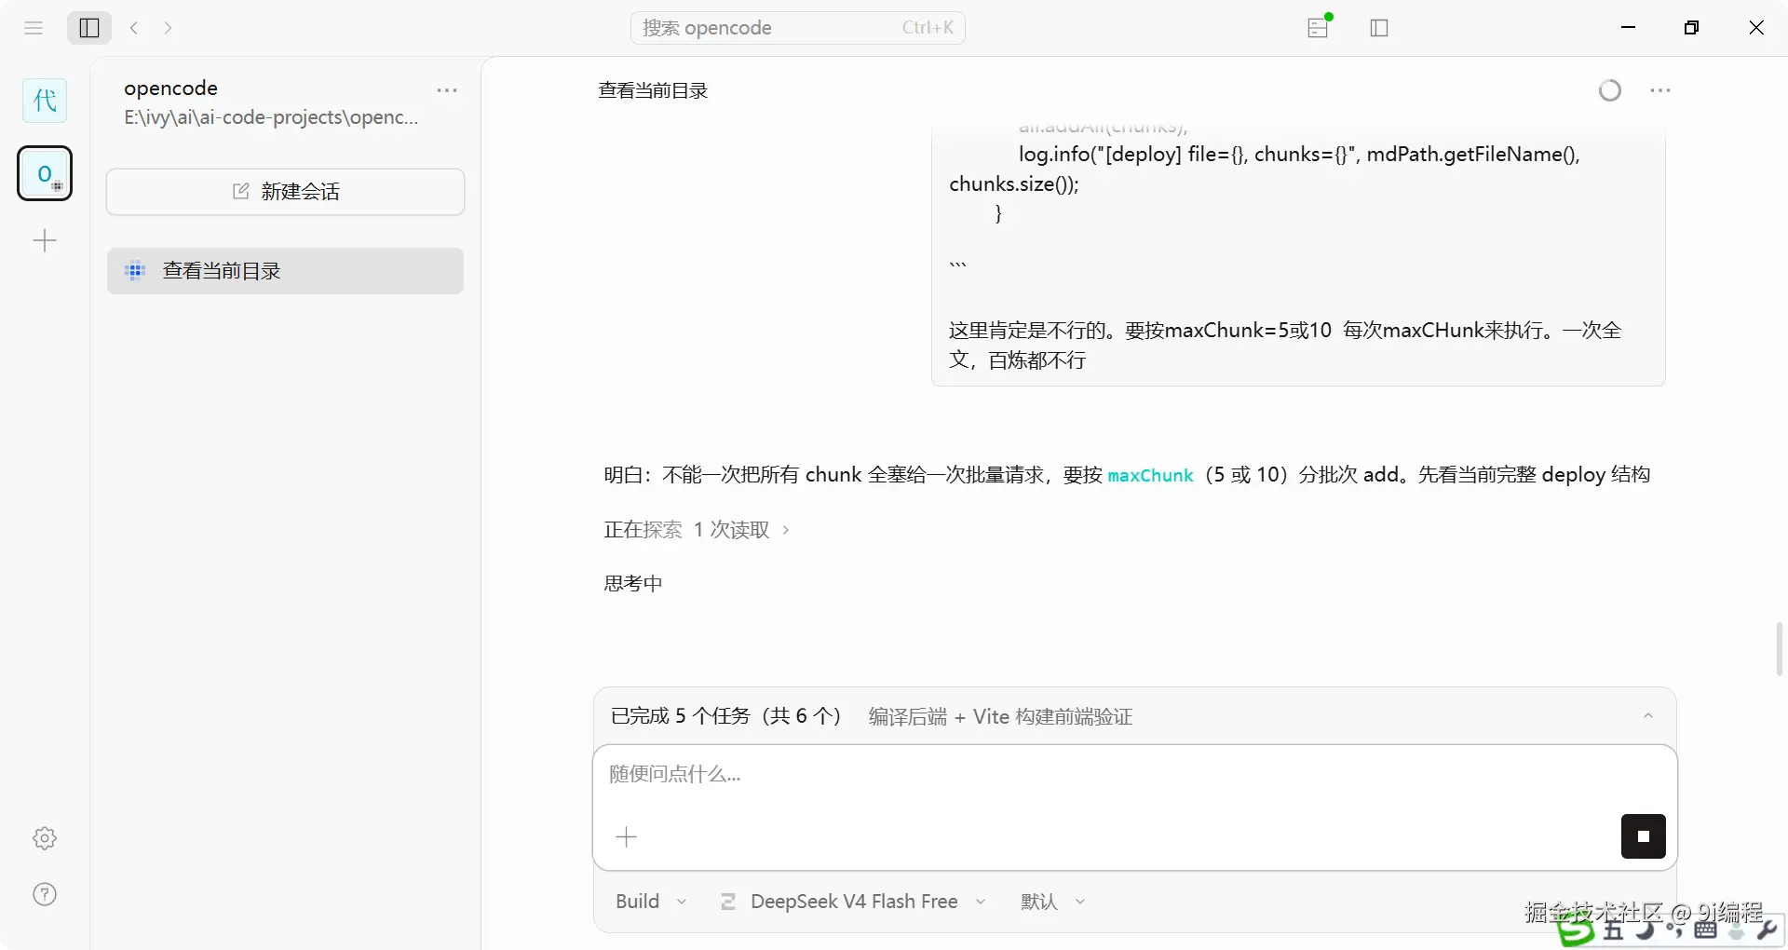Toggle the right side panel icon
The height and width of the screenshot is (950, 1788).
(x=1379, y=28)
